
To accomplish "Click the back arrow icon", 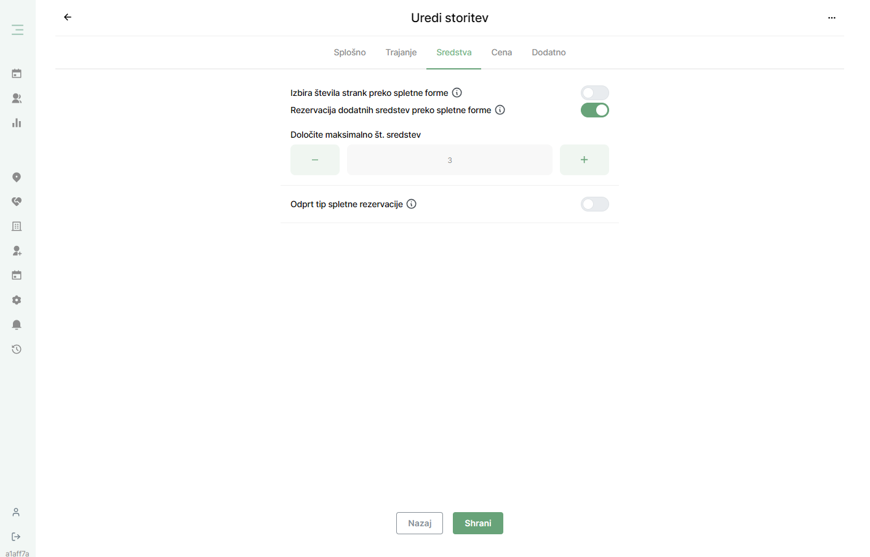I will click(x=68, y=17).
